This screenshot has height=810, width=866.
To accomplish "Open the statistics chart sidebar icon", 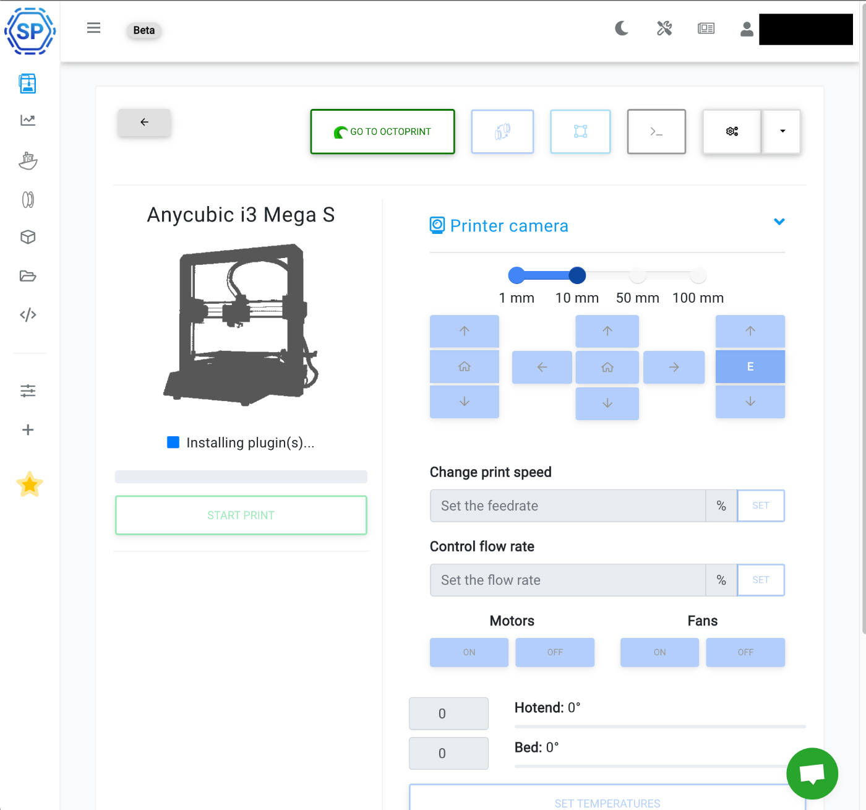I will pyautogui.click(x=28, y=120).
